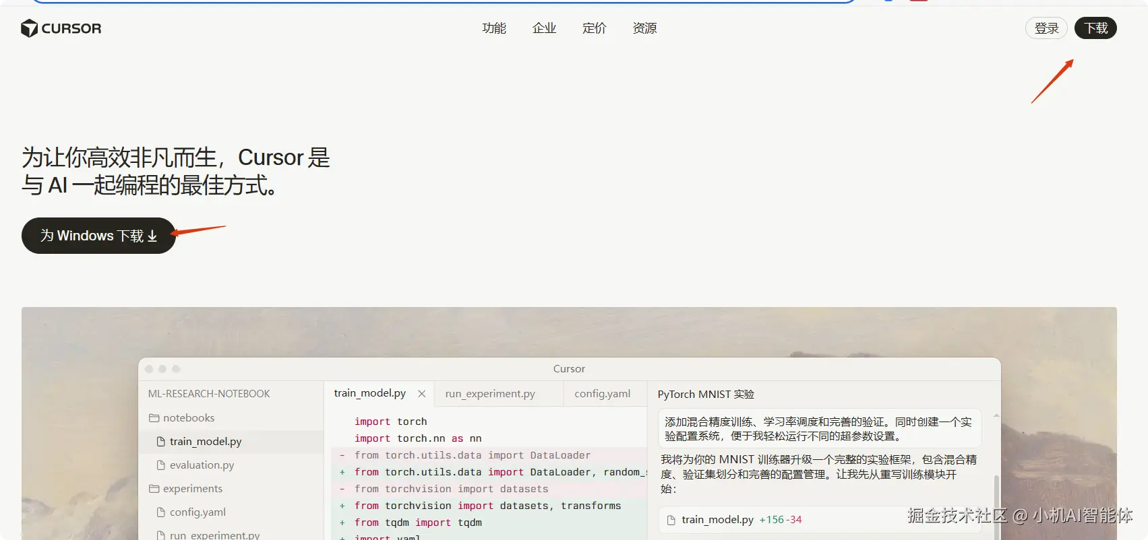Open the 资源 navigation menu

click(644, 28)
